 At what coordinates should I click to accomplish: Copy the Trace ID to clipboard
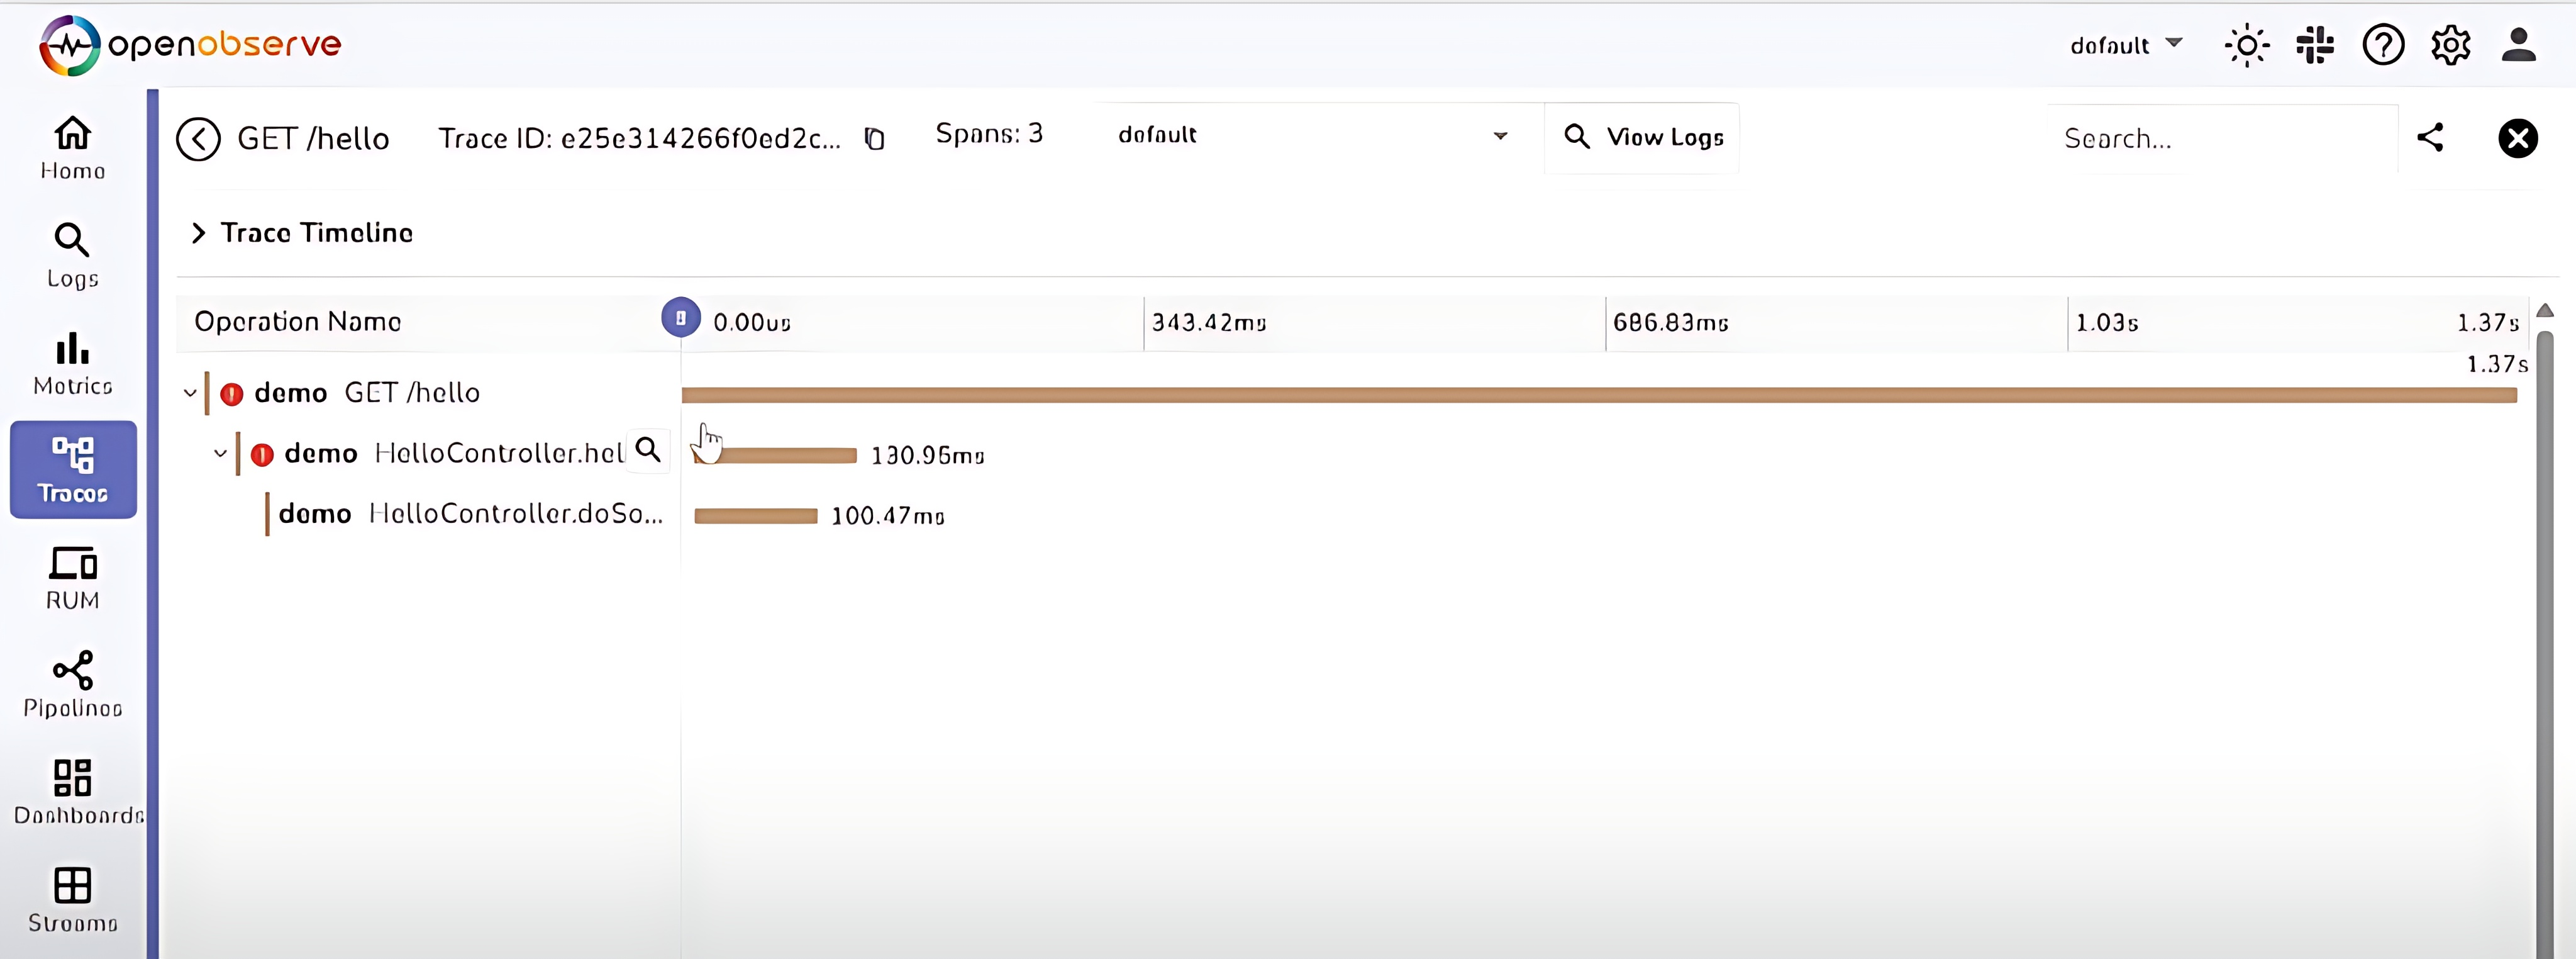[x=874, y=138]
